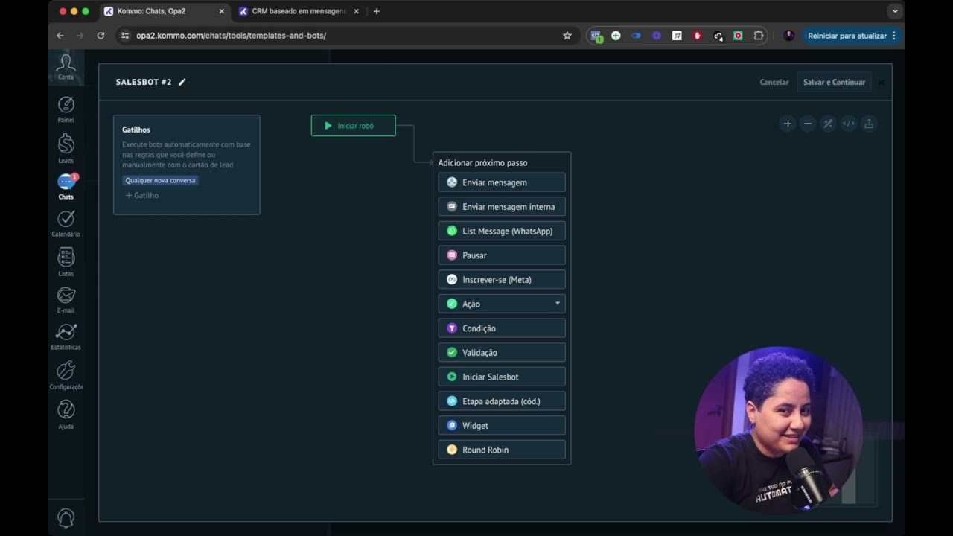Image resolution: width=953 pixels, height=536 pixels.
Task: Click the SALESBOT #2 title text
Action: coord(144,82)
